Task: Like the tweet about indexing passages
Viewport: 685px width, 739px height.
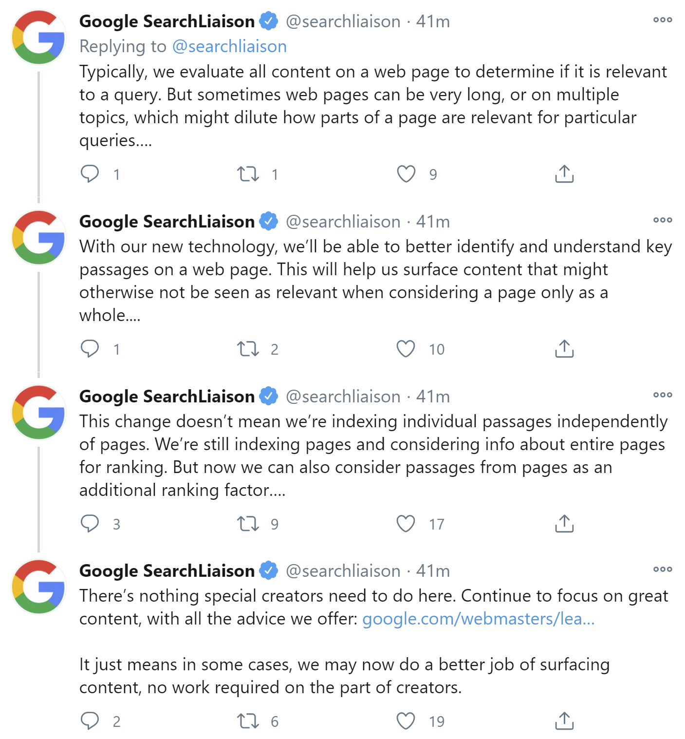Action: coord(405,524)
